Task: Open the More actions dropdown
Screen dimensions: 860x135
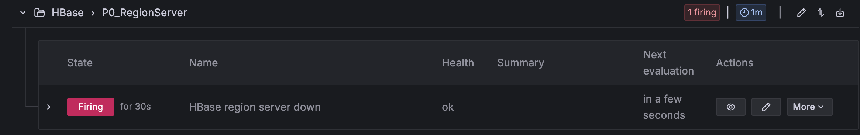Action: click(809, 107)
